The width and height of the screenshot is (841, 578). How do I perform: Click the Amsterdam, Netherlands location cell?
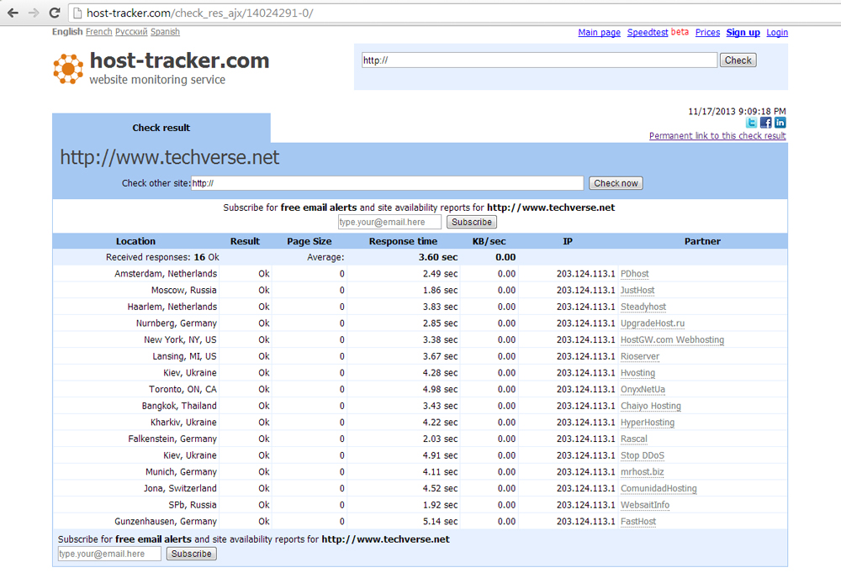(x=166, y=274)
